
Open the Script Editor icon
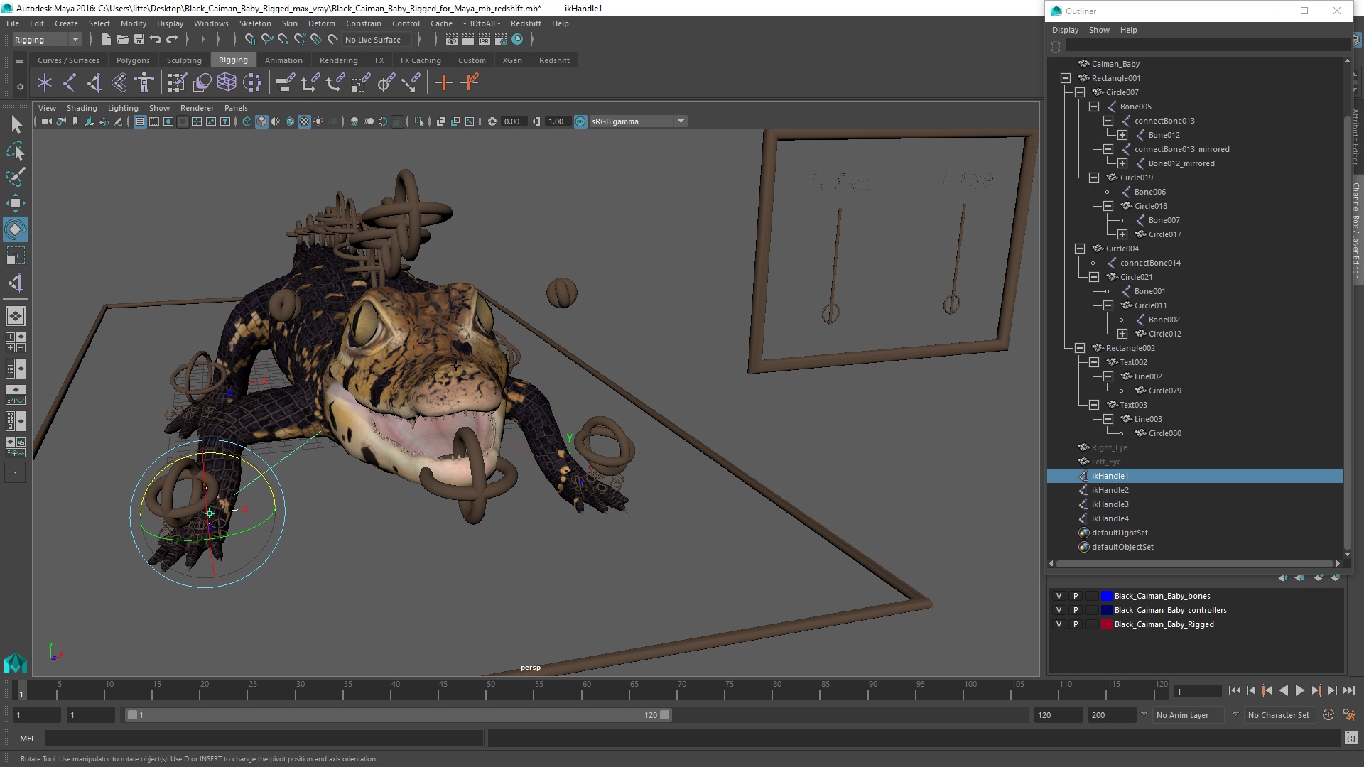click(1351, 739)
